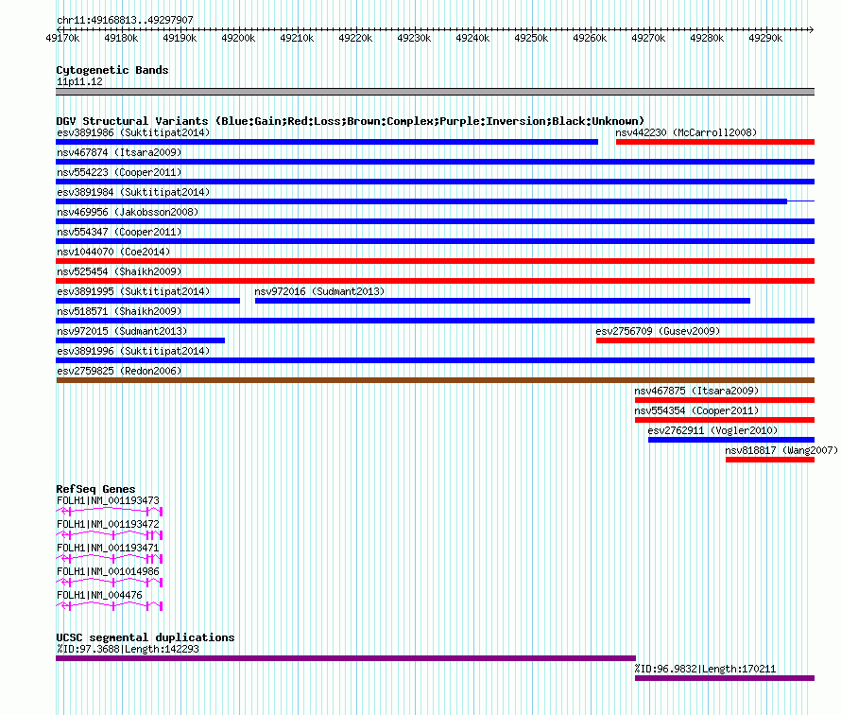
Task: Open nsv469956 (Jakobsson2008) variant label
Action: 128,212
